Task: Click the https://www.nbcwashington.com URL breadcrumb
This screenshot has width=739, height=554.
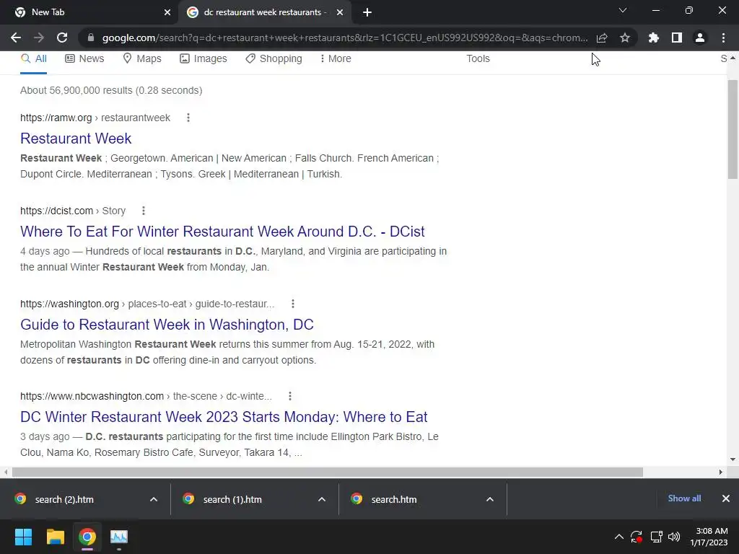Action: (146, 396)
